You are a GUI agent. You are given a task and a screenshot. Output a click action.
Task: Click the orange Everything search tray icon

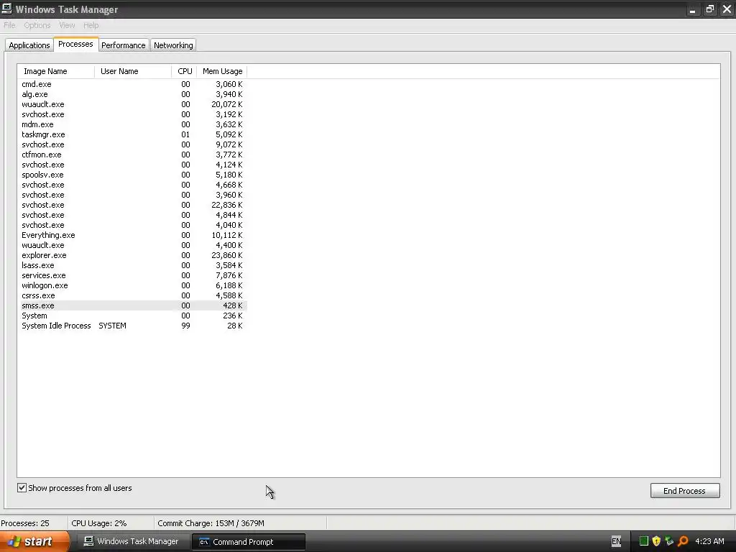pyautogui.click(x=683, y=541)
